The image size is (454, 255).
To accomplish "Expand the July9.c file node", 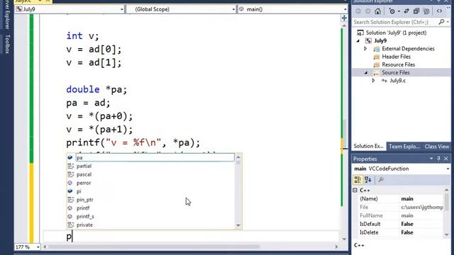I will pos(373,81).
